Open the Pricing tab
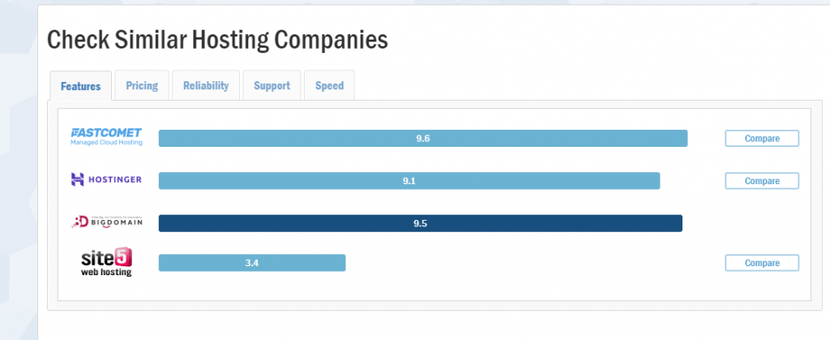830x340 pixels. 142,85
